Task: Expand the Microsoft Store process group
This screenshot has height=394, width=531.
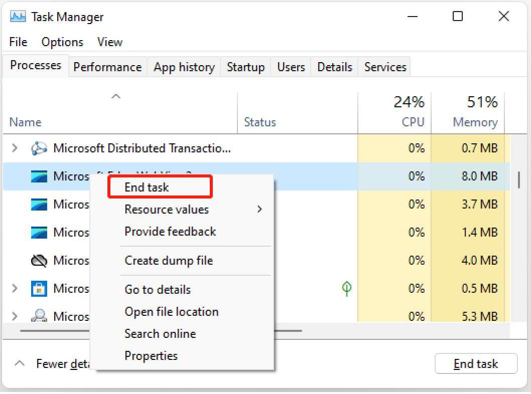Action: click(15, 288)
